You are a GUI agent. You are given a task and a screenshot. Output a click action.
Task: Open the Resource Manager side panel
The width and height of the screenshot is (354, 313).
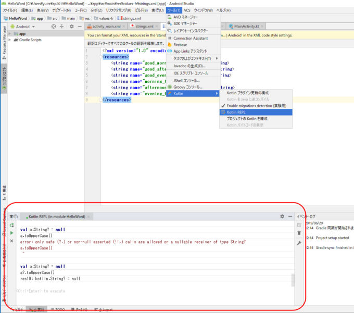point(4,43)
